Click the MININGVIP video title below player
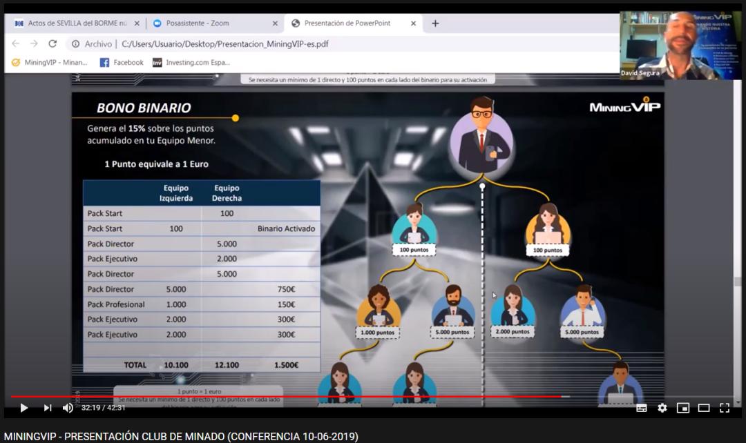The image size is (746, 443). [181, 436]
